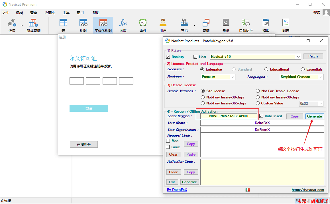Viewport: 330px width, 204px height.
Task: Open the 文件 (File) menu
Action: (5, 13)
